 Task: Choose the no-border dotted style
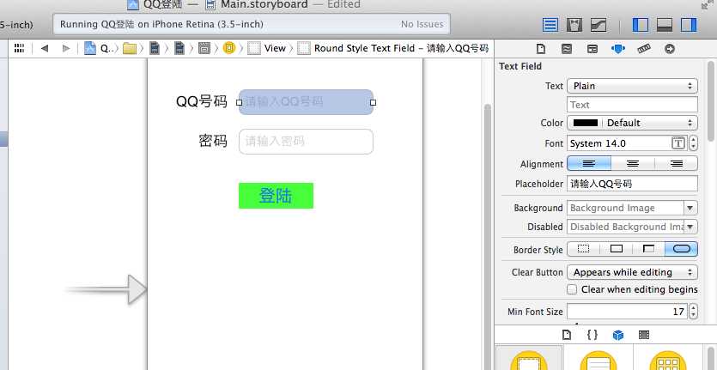tap(584, 249)
